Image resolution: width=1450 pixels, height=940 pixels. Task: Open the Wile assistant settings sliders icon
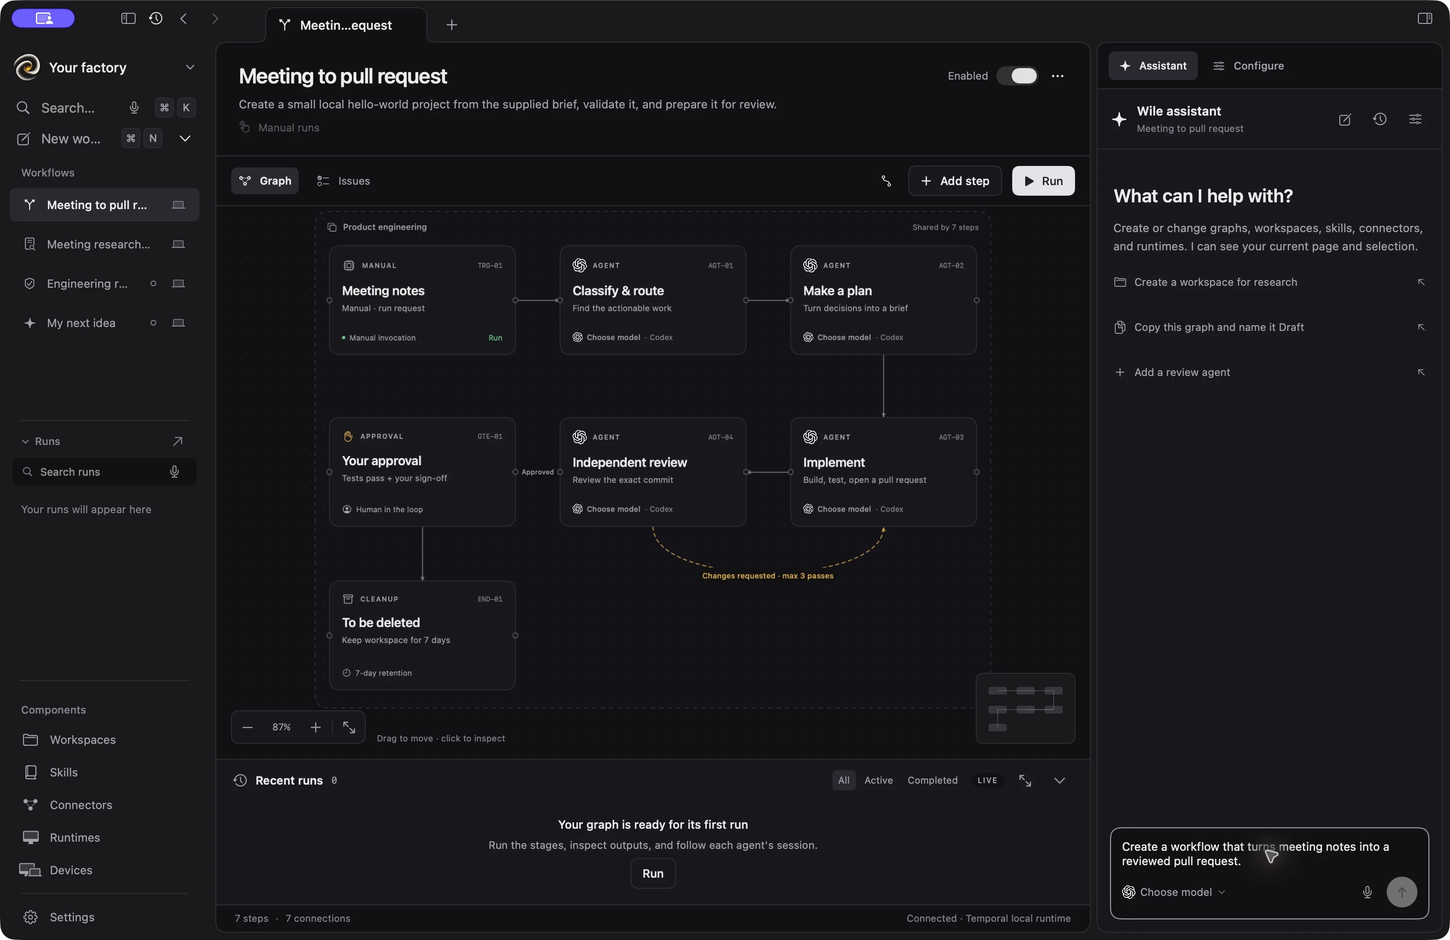tap(1415, 119)
